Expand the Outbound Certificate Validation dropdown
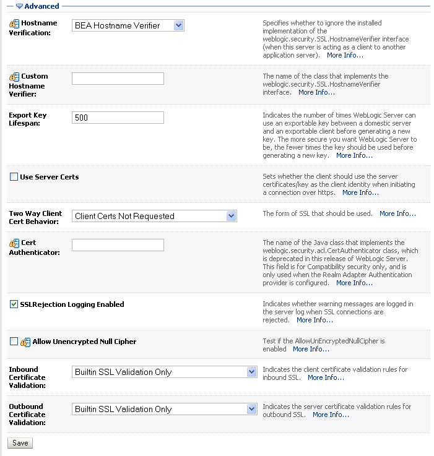Viewport: 434px width, 456px height. pyautogui.click(x=251, y=409)
